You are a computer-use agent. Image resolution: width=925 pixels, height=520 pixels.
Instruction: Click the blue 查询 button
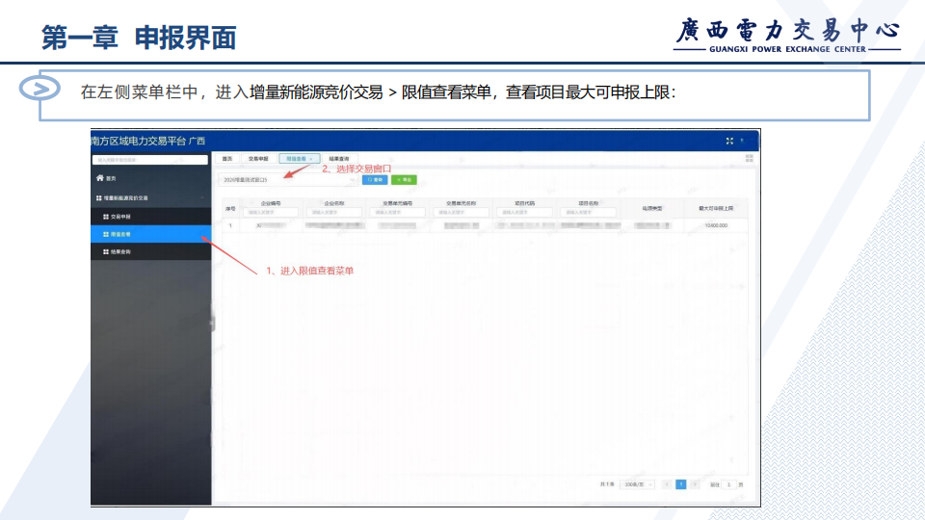click(375, 180)
